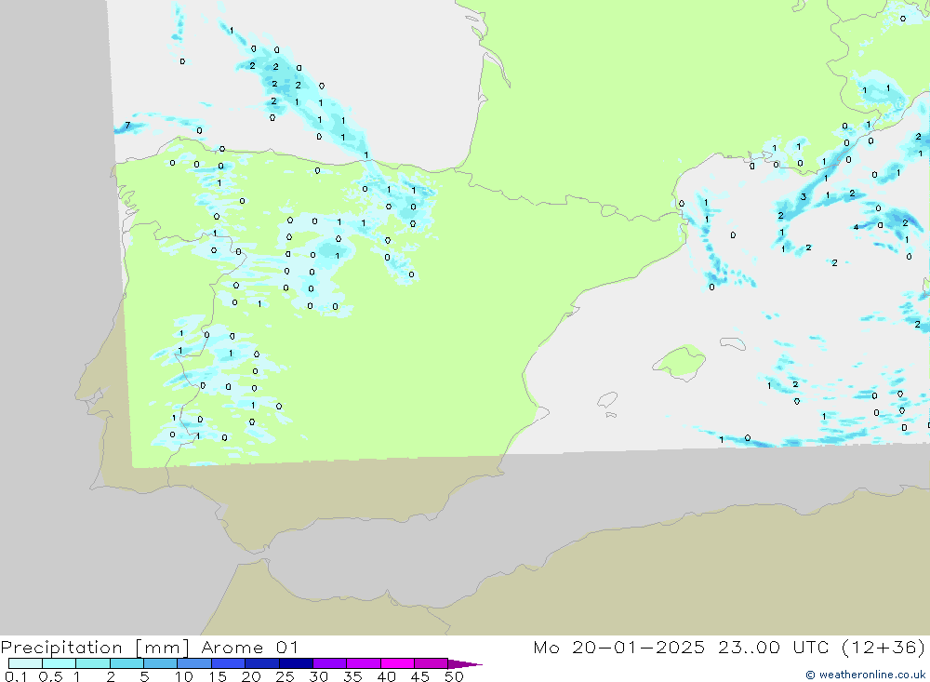Viewport: 930px width, 682px height.
Task: Select the 40–45 mm magenta legend swatch
Action: point(397,663)
